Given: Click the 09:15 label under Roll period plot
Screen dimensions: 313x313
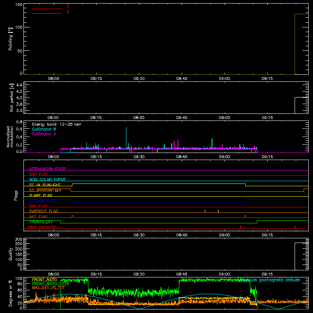Looking at the screenshot, I should [x=267, y=118].
